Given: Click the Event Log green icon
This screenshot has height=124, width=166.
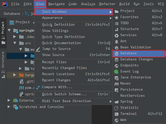Looking at the screenshot, I should (x=117, y=72).
